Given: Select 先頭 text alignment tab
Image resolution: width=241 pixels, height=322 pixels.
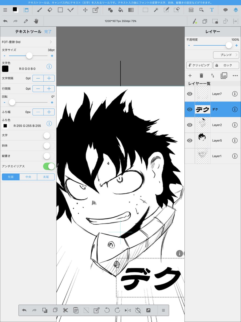Looking at the screenshot, I should click(11, 177).
